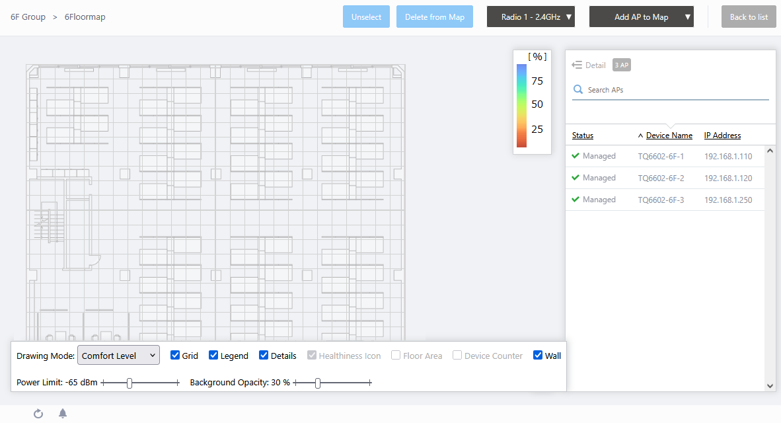Disable the Wall checkbox
This screenshot has height=423, width=781.
point(538,356)
